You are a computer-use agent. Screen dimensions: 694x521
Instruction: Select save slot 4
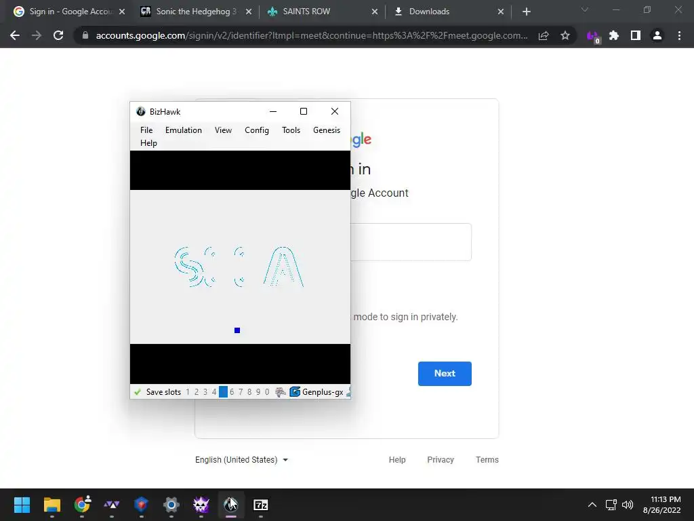click(214, 391)
